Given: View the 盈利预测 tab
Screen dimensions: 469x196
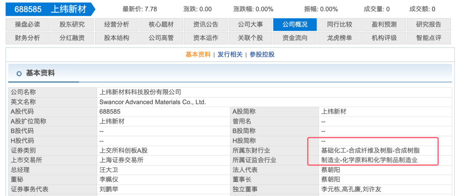Looking at the screenshot, I should tap(384, 25).
